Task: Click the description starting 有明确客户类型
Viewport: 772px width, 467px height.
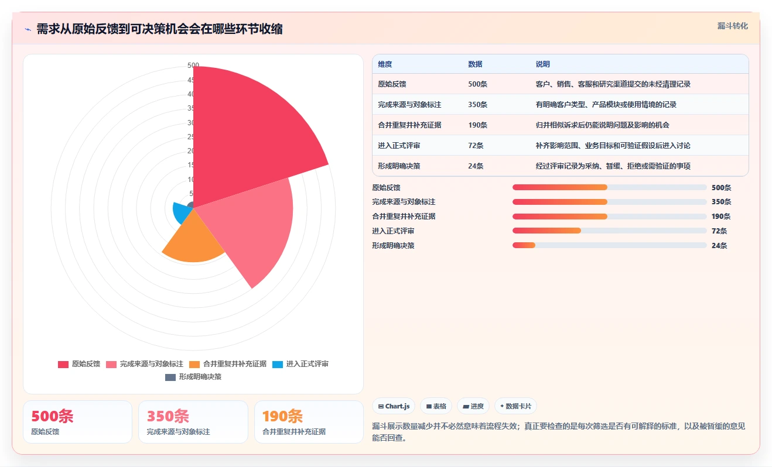Action: [606, 105]
